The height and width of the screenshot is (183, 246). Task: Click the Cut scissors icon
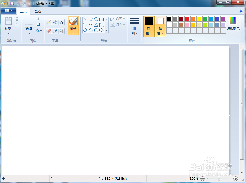[x=17, y=19]
